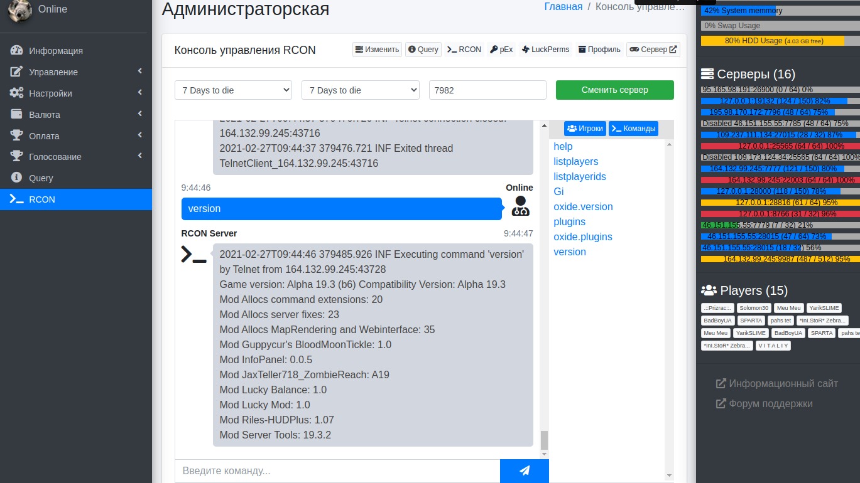The image size is (860, 483).
Task: Click the Изменить toolbar button
Action: (x=377, y=50)
